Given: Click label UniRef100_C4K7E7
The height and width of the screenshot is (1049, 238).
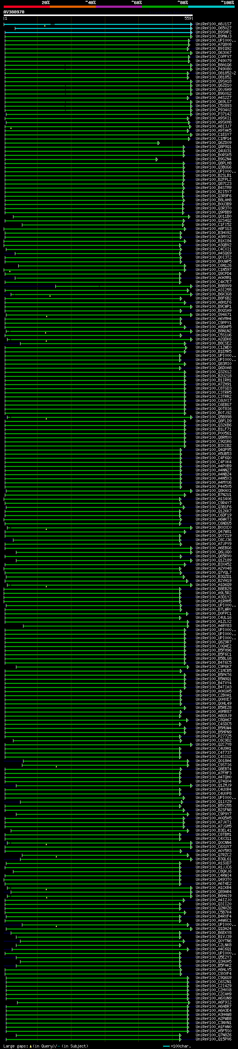Looking at the screenshot, I should [213, 282].
